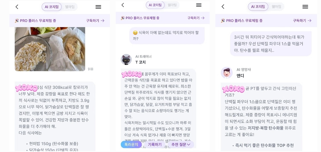Open the meal photo thumbnail
Image resolution: width=321 pixels, height=152 pixels.
tap(50, 49)
